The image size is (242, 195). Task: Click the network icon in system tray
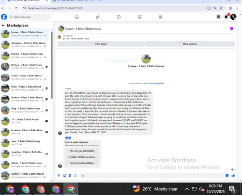click(x=194, y=189)
